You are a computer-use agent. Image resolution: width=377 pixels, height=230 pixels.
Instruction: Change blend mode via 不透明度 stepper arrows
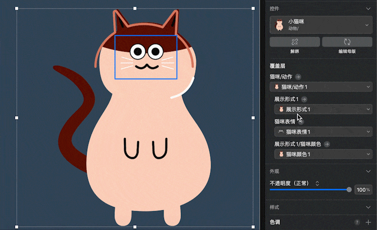pos(317,183)
